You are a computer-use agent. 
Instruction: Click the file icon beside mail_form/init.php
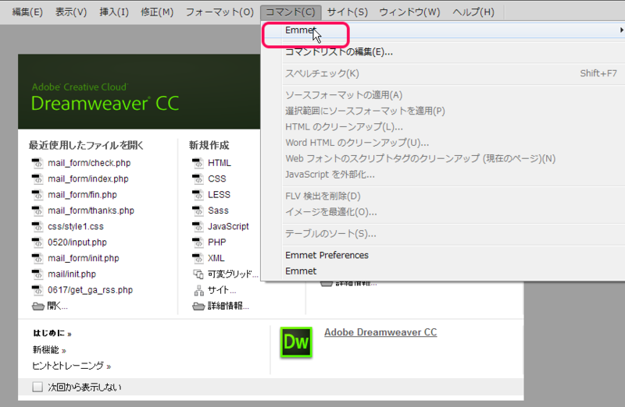click(x=37, y=259)
